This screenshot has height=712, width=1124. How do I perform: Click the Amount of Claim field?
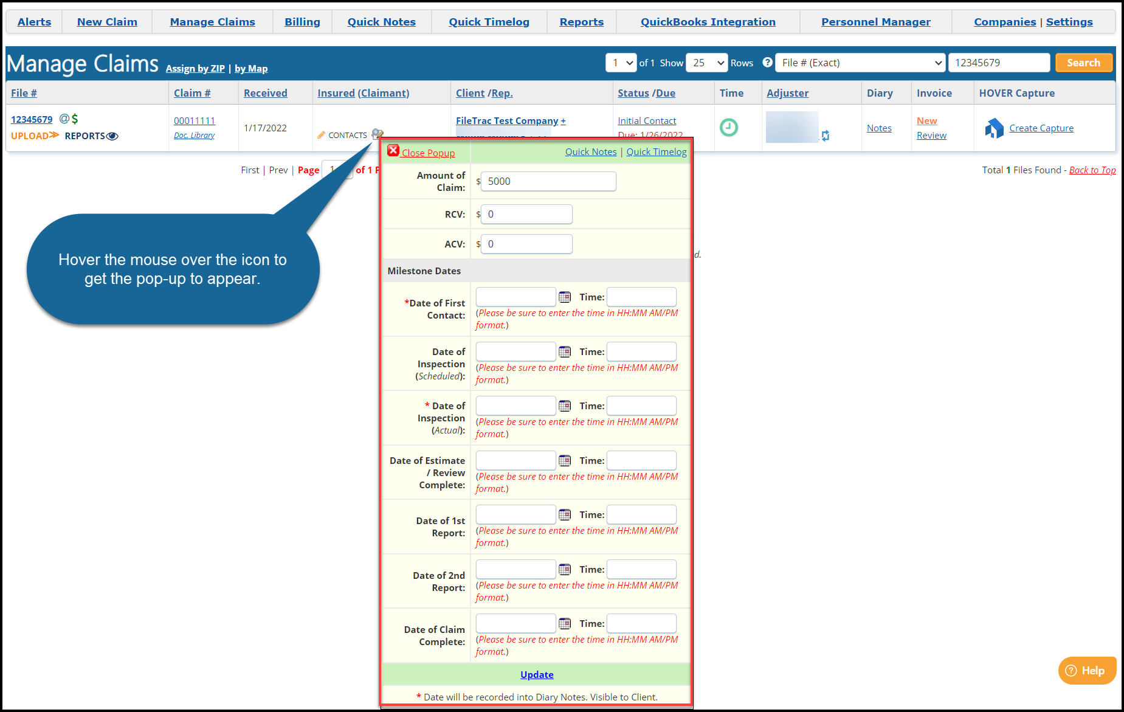548,181
